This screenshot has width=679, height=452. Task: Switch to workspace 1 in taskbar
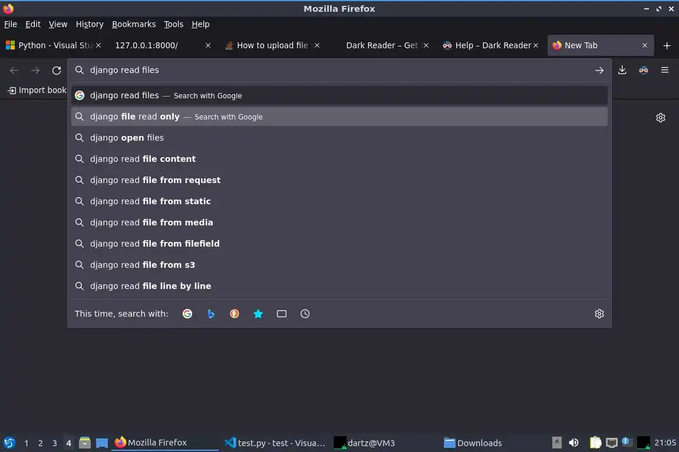point(27,443)
